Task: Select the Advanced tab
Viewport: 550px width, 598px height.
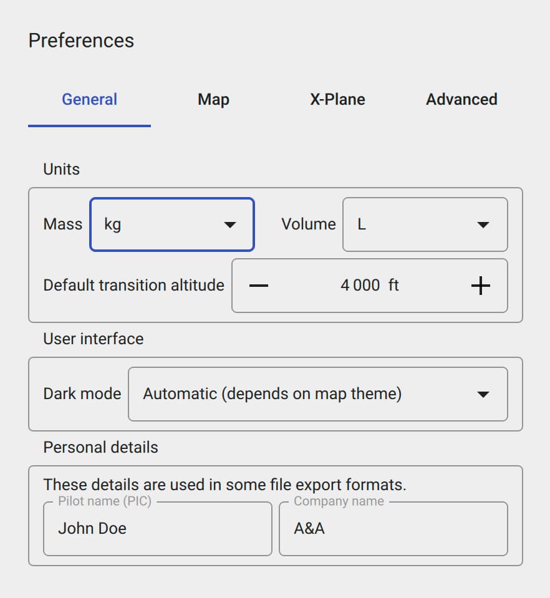Action: tap(461, 100)
